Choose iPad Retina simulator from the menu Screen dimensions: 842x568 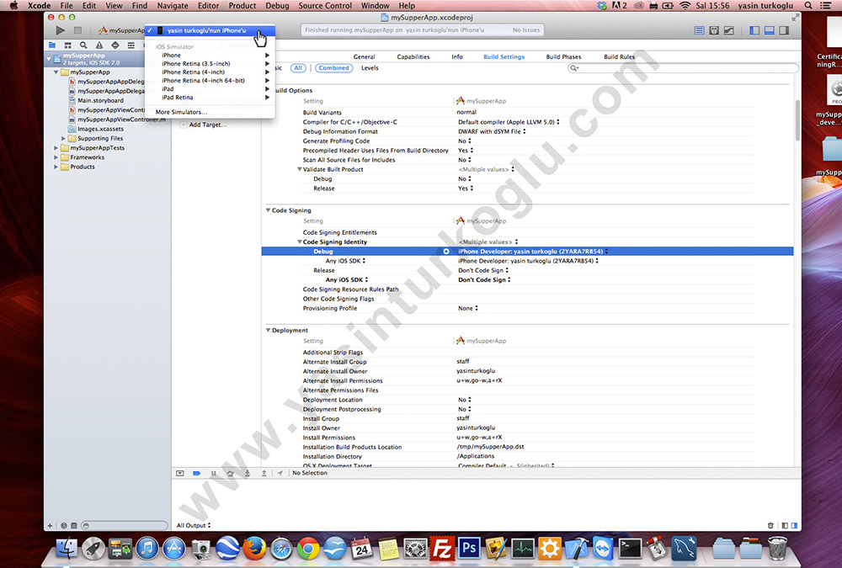point(210,98)
